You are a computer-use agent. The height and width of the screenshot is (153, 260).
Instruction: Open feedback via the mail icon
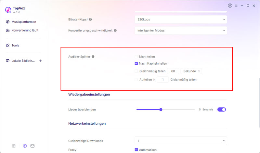coord(32,146)
